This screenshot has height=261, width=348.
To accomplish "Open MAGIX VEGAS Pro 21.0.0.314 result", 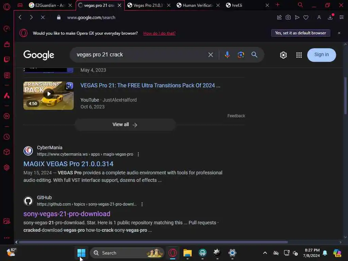I will [x=68, y=164].
